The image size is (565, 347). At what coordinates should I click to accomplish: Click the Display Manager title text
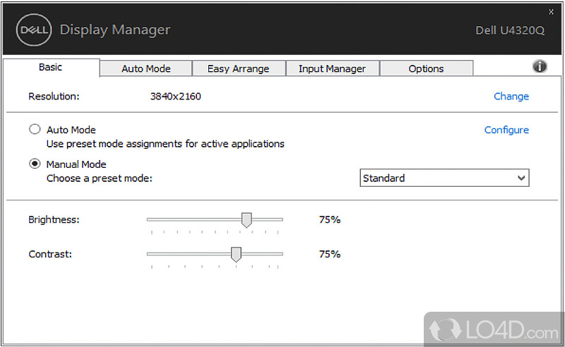[114, 30]
